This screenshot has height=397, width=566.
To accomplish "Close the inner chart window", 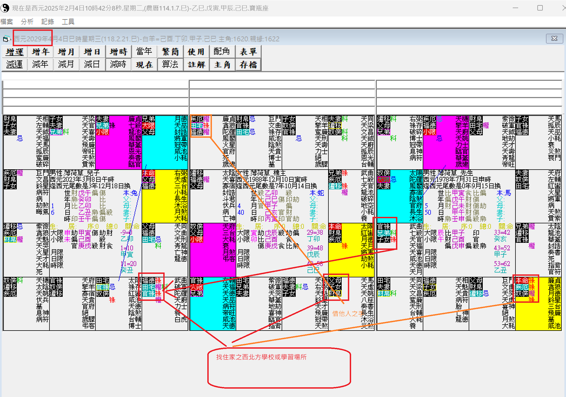I will [x=554, y=39].
